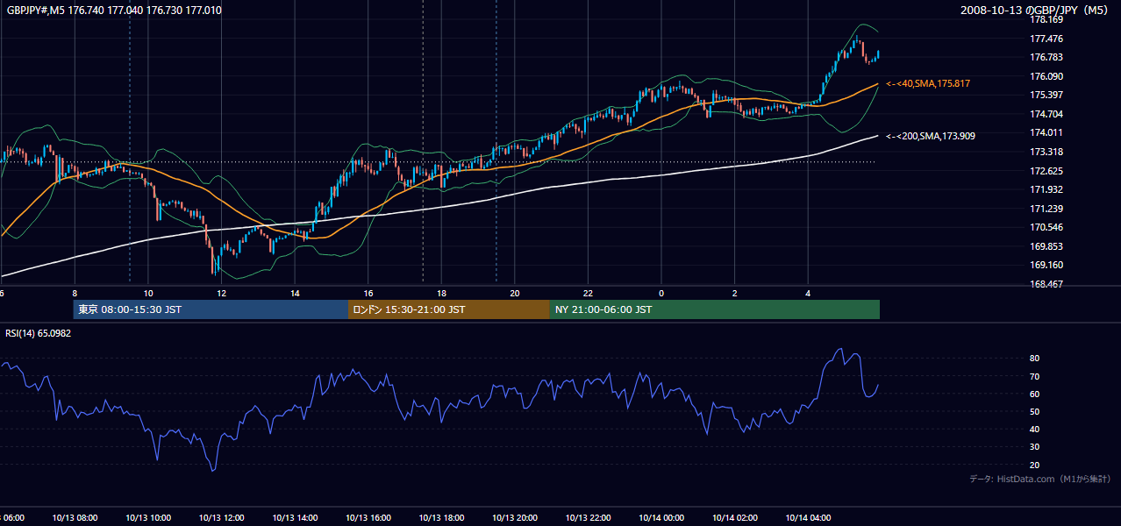
Task: Click the 168.467 price axis value
Action: click(x=1046, y=284)
